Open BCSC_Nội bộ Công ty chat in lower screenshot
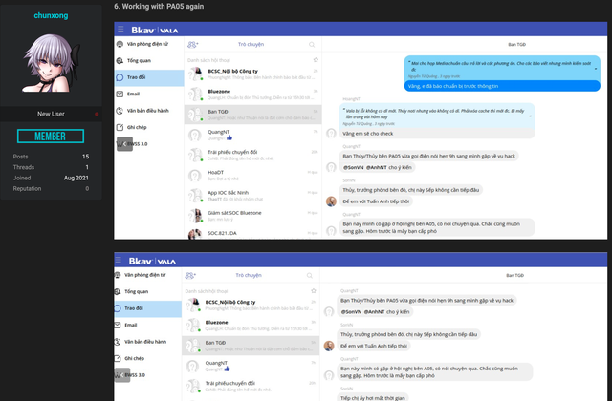612x401 pixels. (x=251, y=306)
